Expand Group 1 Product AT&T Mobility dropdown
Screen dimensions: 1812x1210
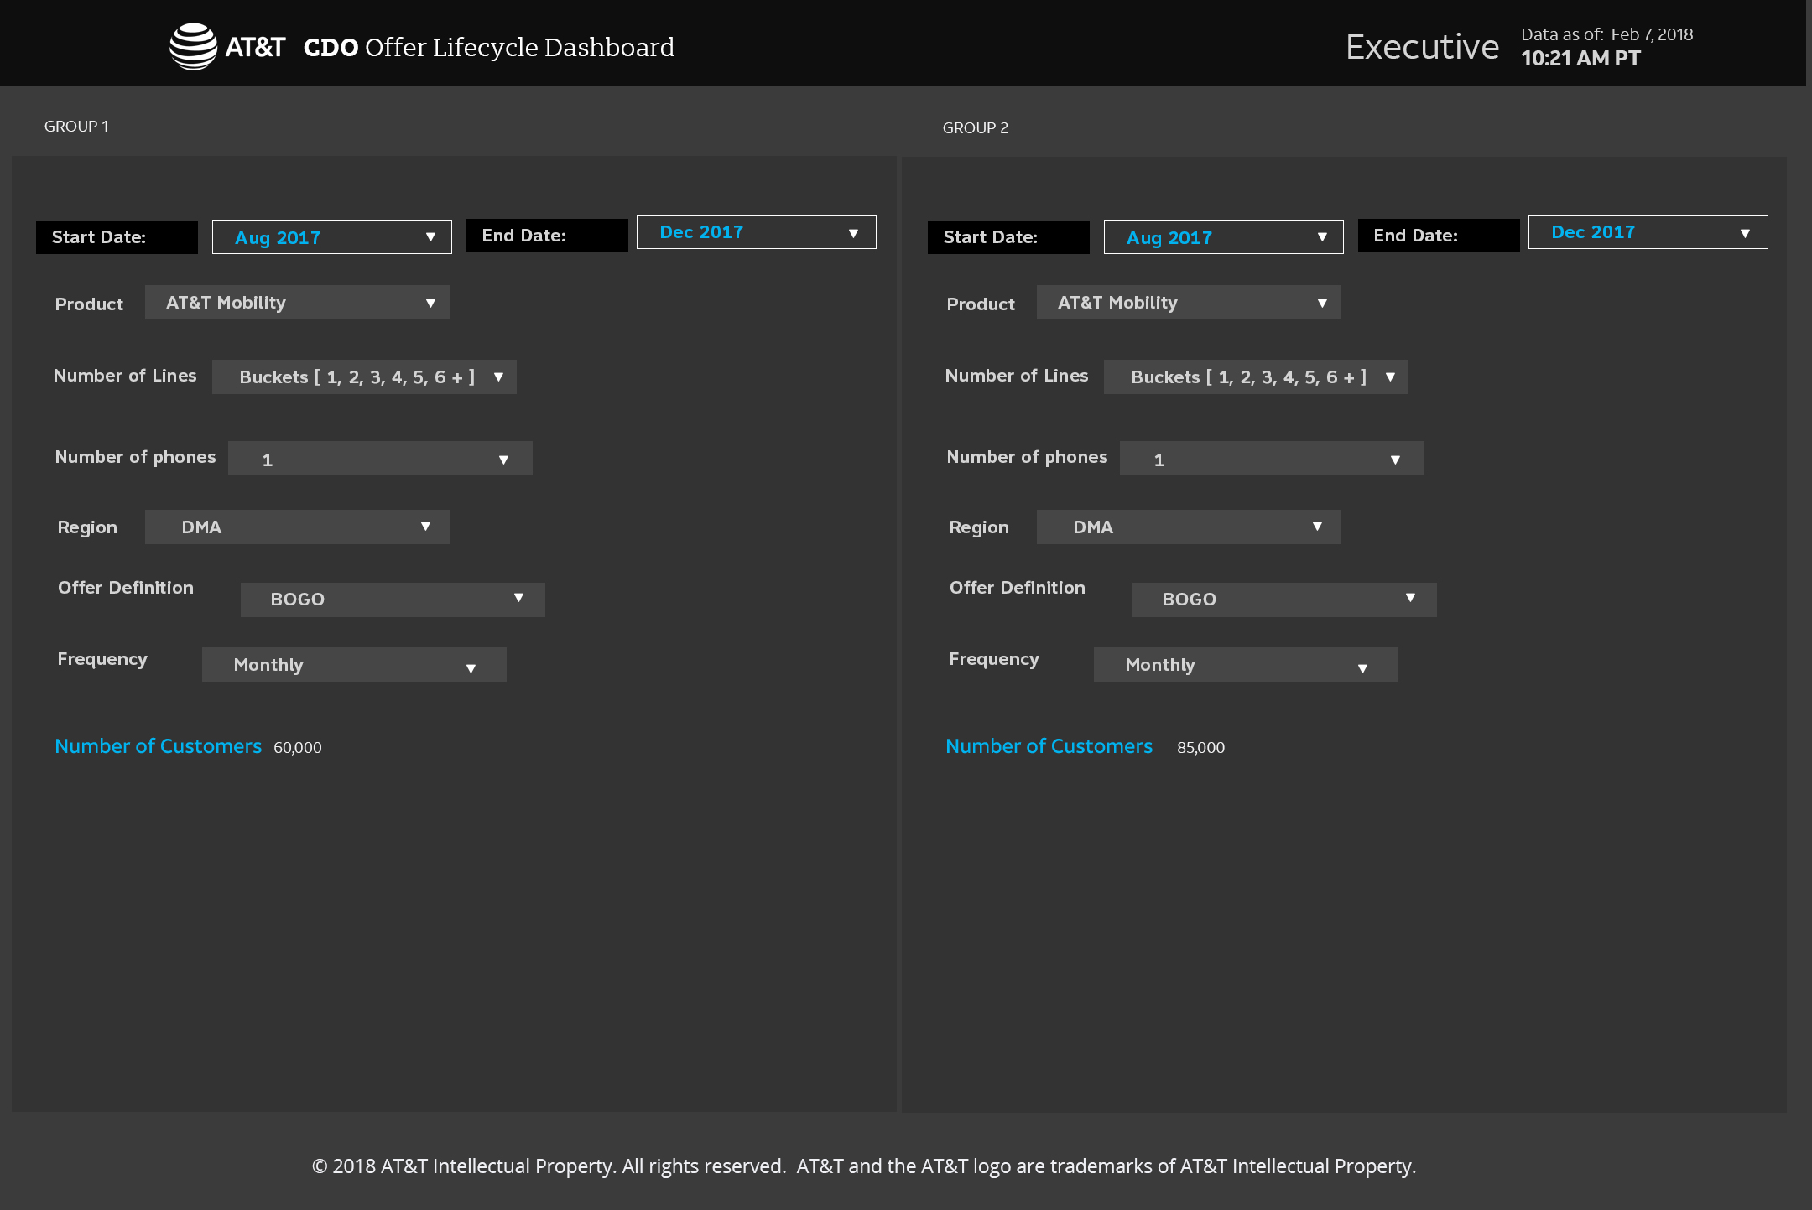pyautogui.click(x=297, y=303)
